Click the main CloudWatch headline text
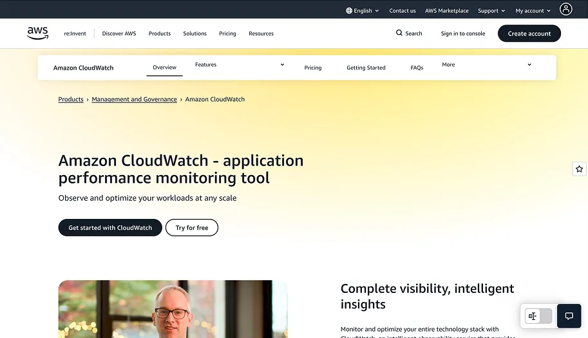The width and height of the screenshot is (588, 338). pos(181,169)
